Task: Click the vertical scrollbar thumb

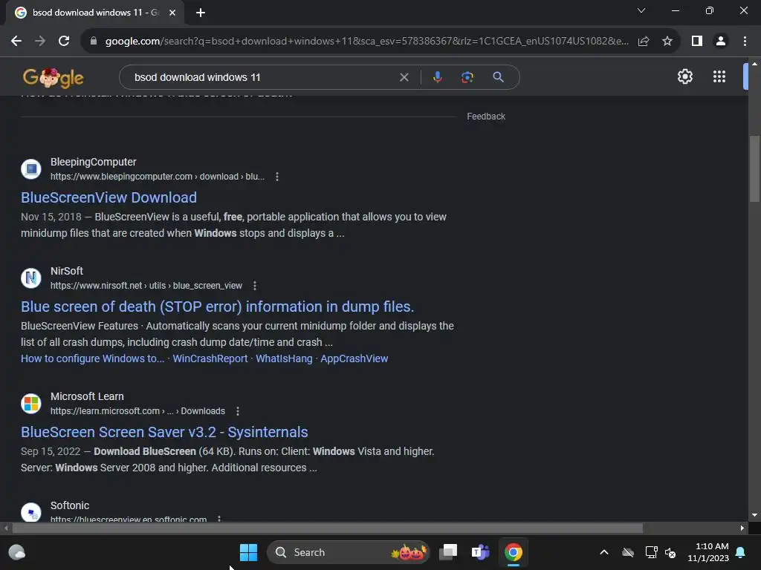Action: [x=754, y=168]
